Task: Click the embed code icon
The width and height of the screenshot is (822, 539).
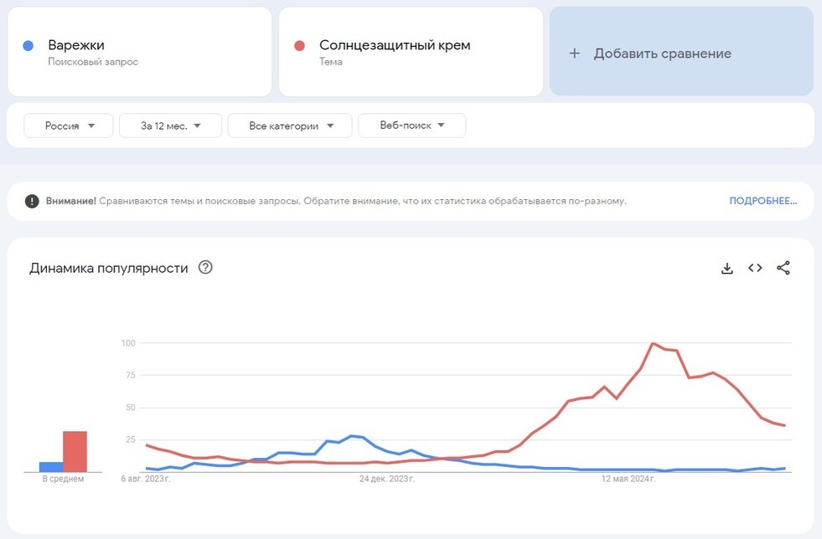Action: click(x=755, y=268)
